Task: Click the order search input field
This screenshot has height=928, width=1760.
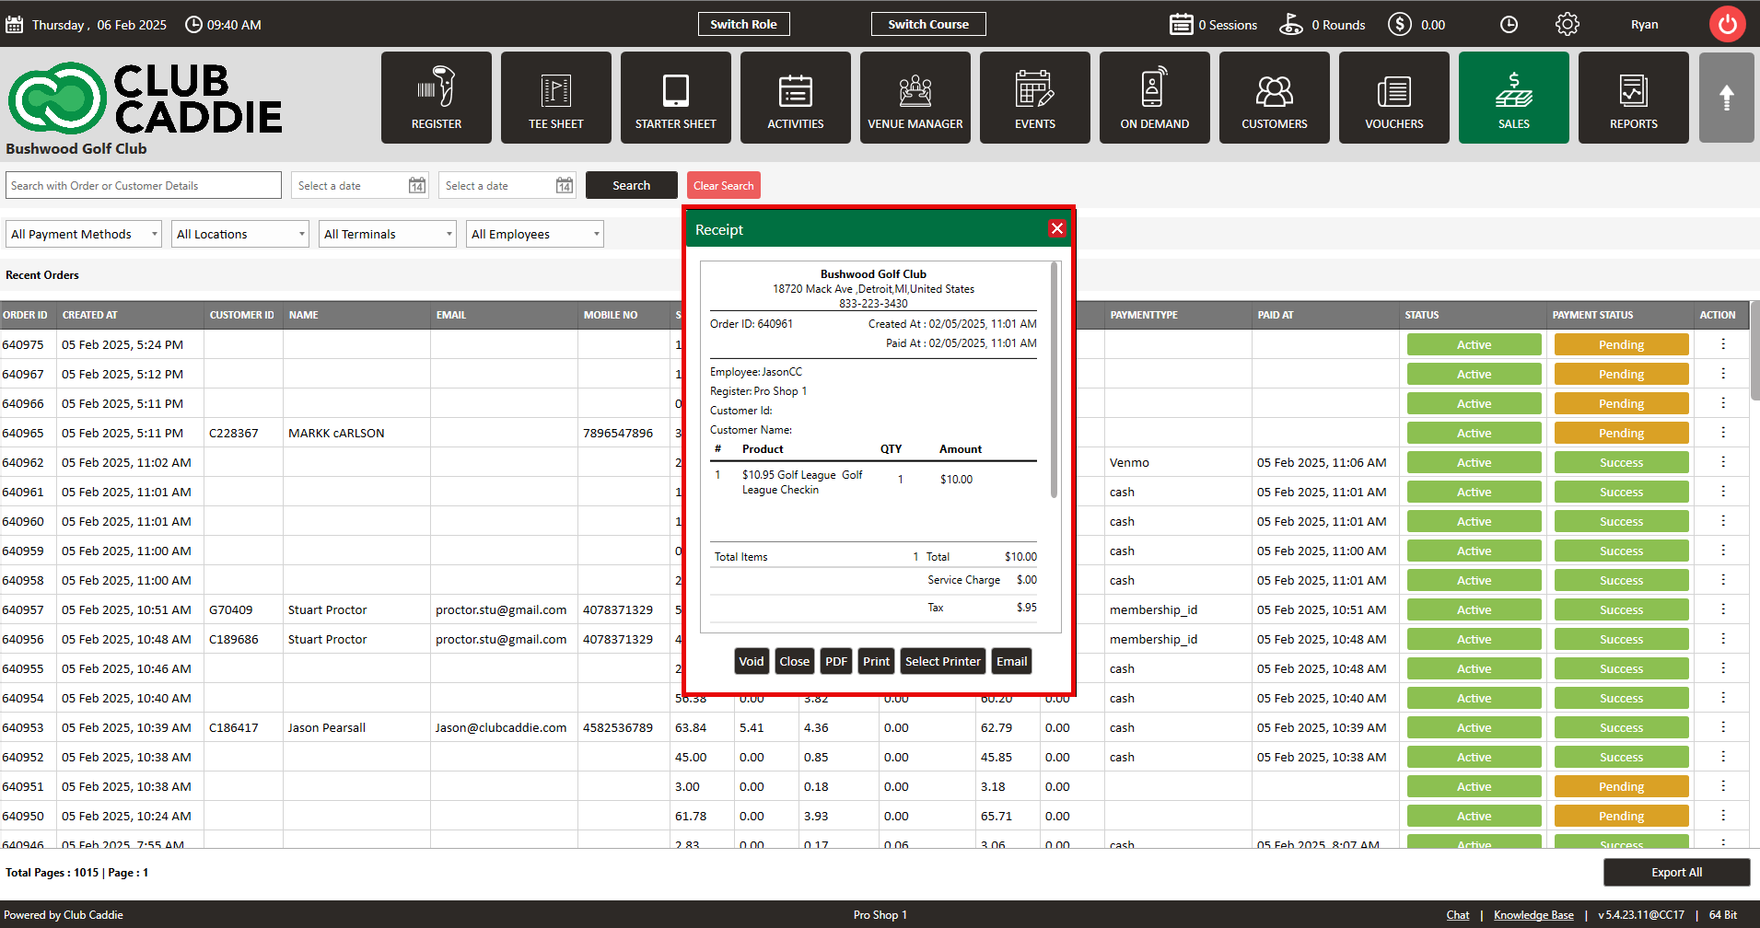Action: 144,185
